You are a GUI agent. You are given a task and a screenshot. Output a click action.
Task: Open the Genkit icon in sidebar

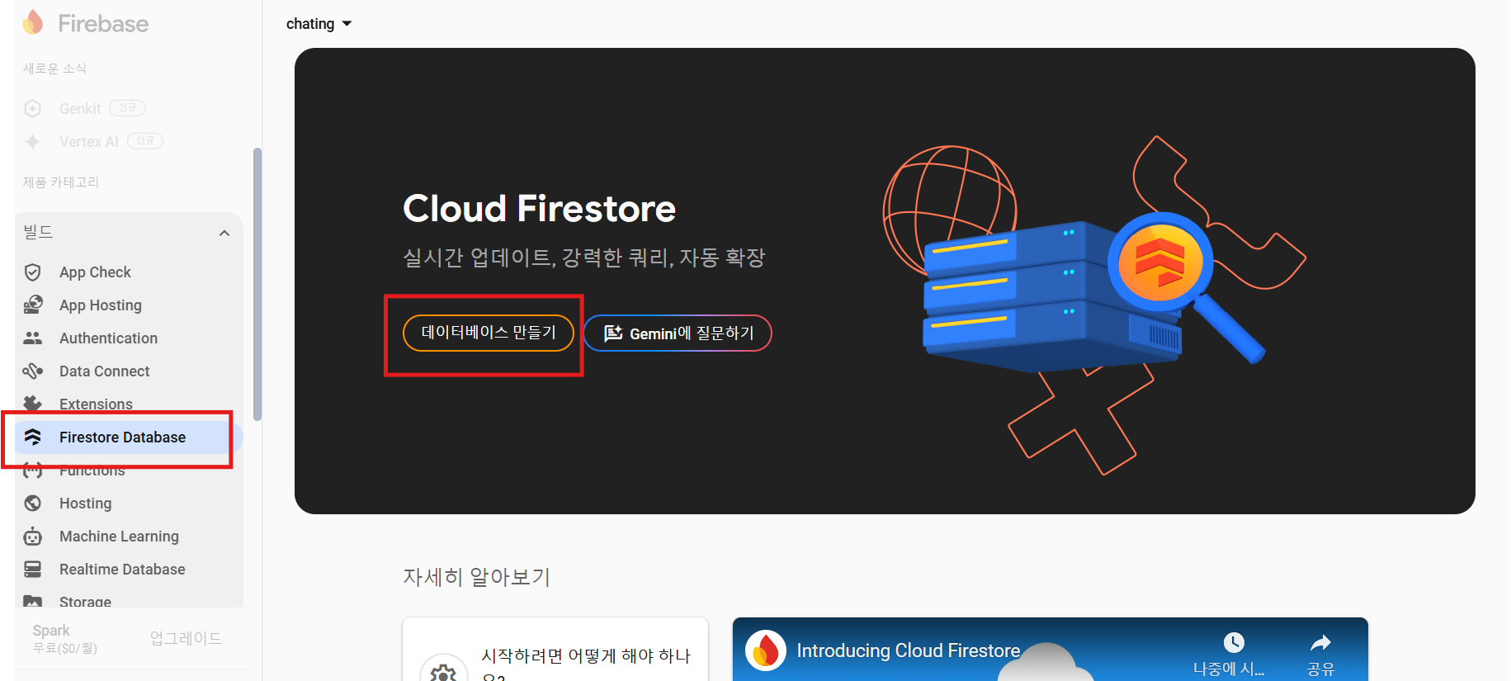pos(33,108)
